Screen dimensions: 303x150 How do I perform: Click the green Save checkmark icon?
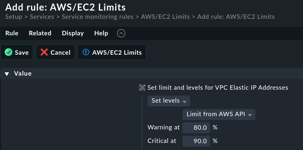(9, 52)
